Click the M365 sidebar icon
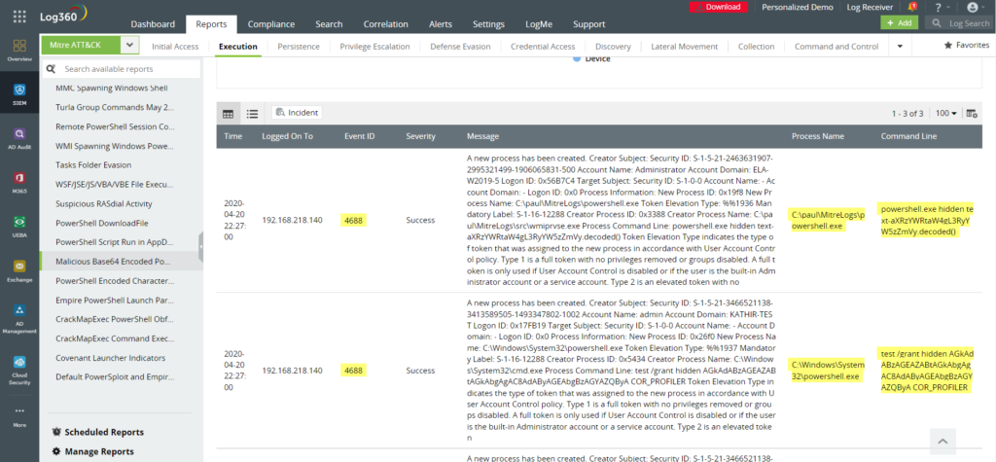996x462 pixels. pos(19,183)
